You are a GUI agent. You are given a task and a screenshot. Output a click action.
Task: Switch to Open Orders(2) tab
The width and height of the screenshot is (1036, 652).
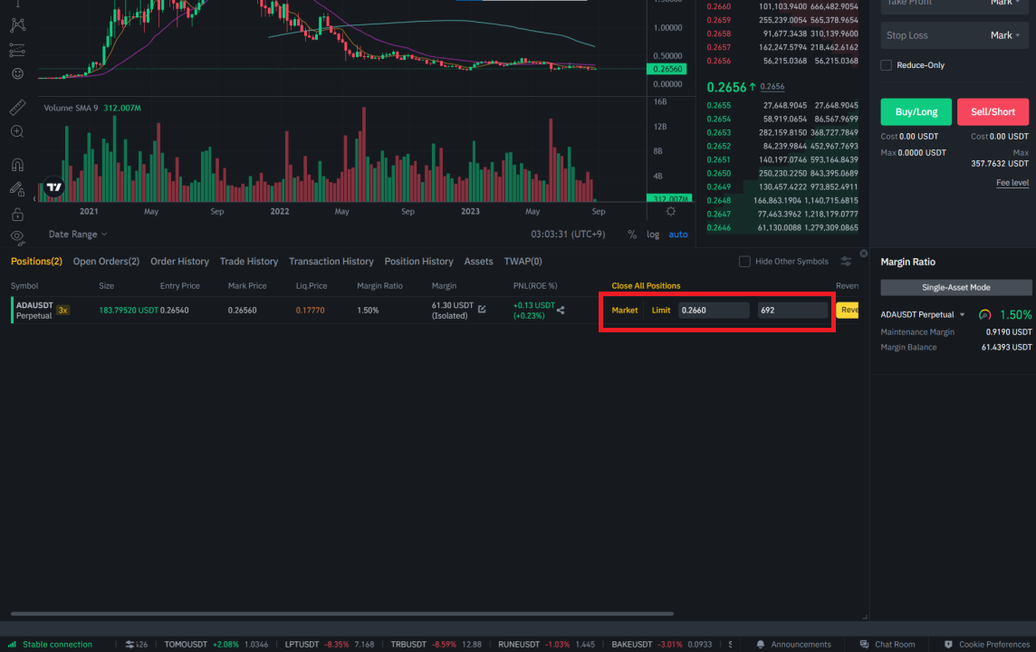pyautogui.click(x=106, y=261)
